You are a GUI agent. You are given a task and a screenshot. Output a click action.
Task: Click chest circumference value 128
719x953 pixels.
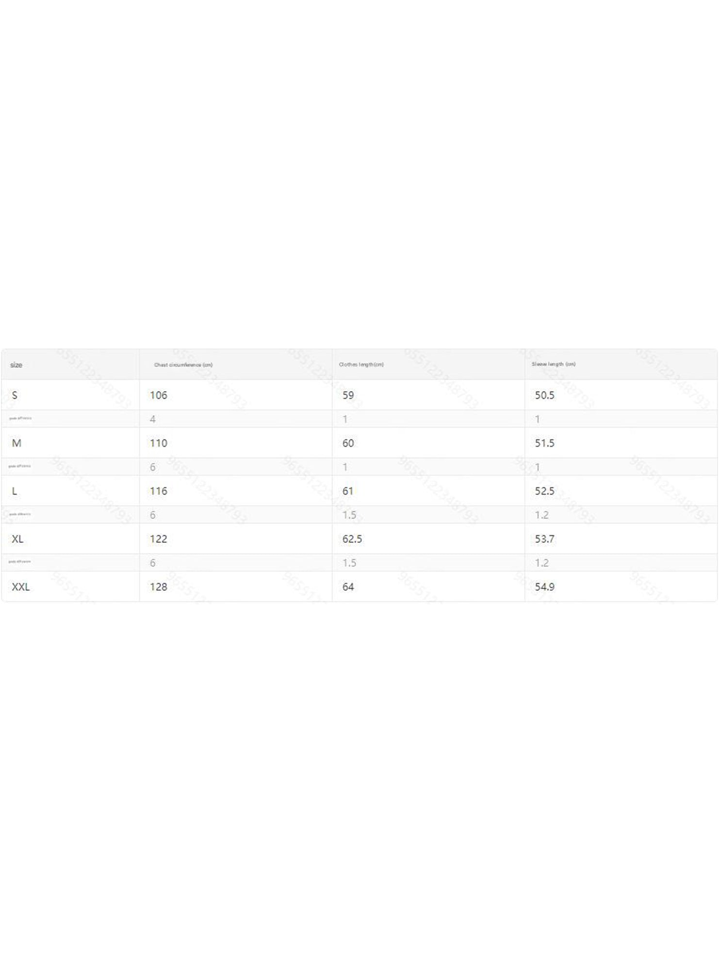(158, 587)
